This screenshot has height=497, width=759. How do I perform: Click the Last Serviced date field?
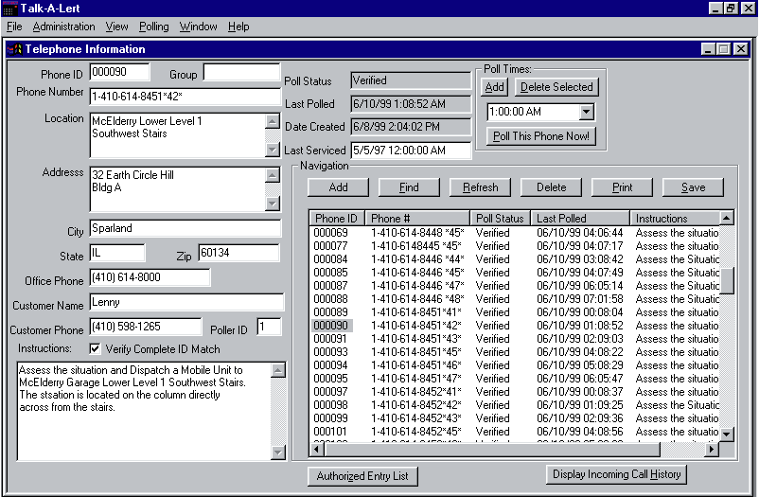point(411,151)
